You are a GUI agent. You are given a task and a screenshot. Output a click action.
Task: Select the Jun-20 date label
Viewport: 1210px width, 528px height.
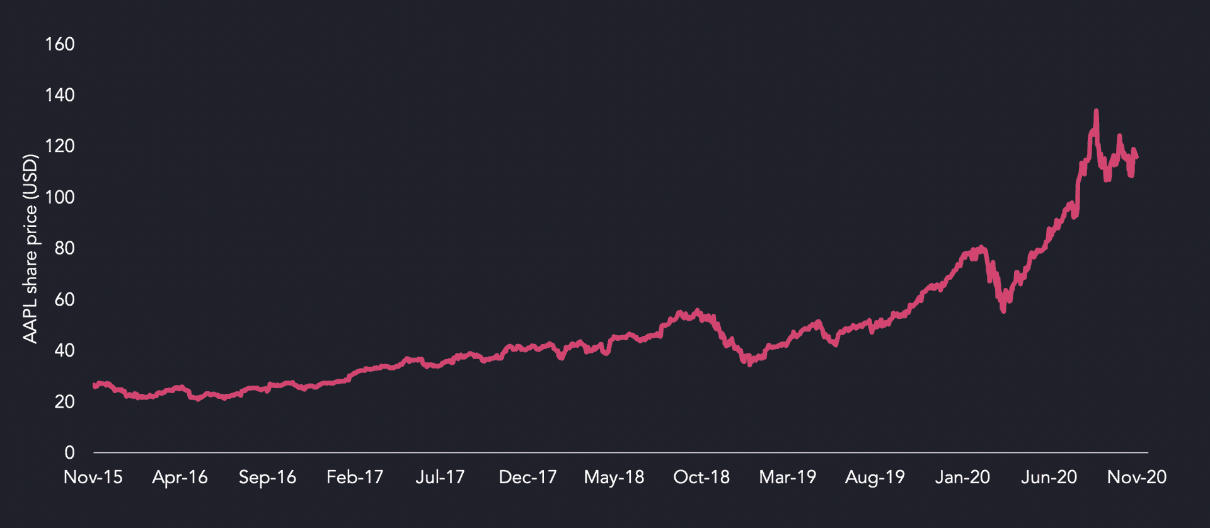[1049, 478]
